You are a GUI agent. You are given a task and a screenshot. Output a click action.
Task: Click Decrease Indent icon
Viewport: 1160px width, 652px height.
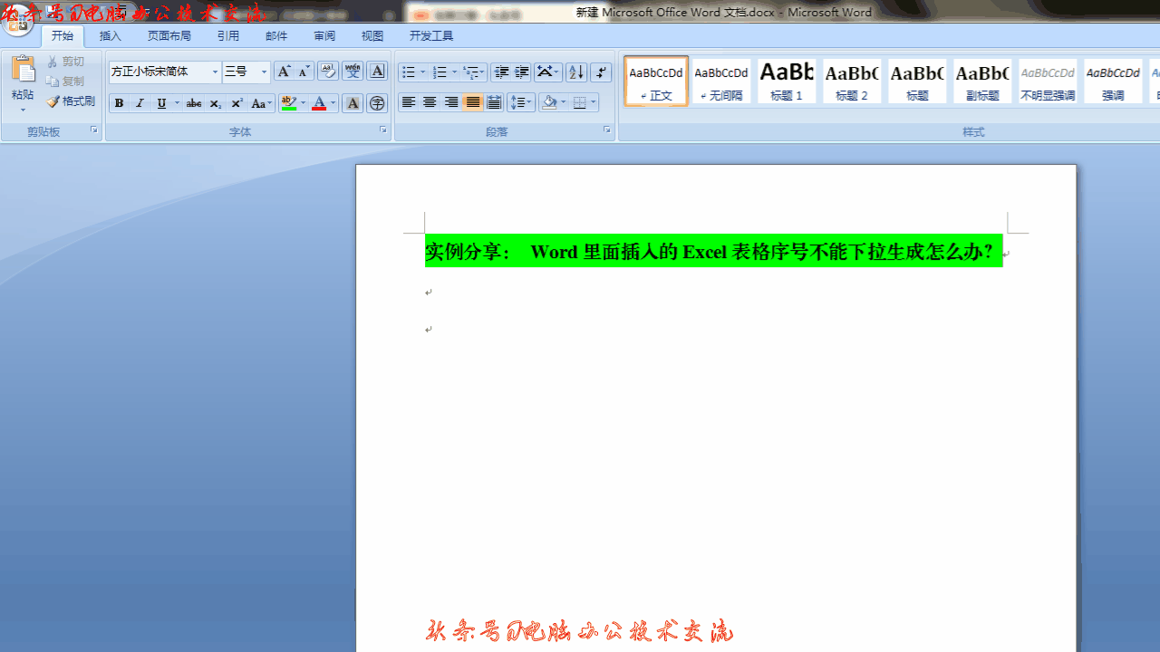(501, 72)
